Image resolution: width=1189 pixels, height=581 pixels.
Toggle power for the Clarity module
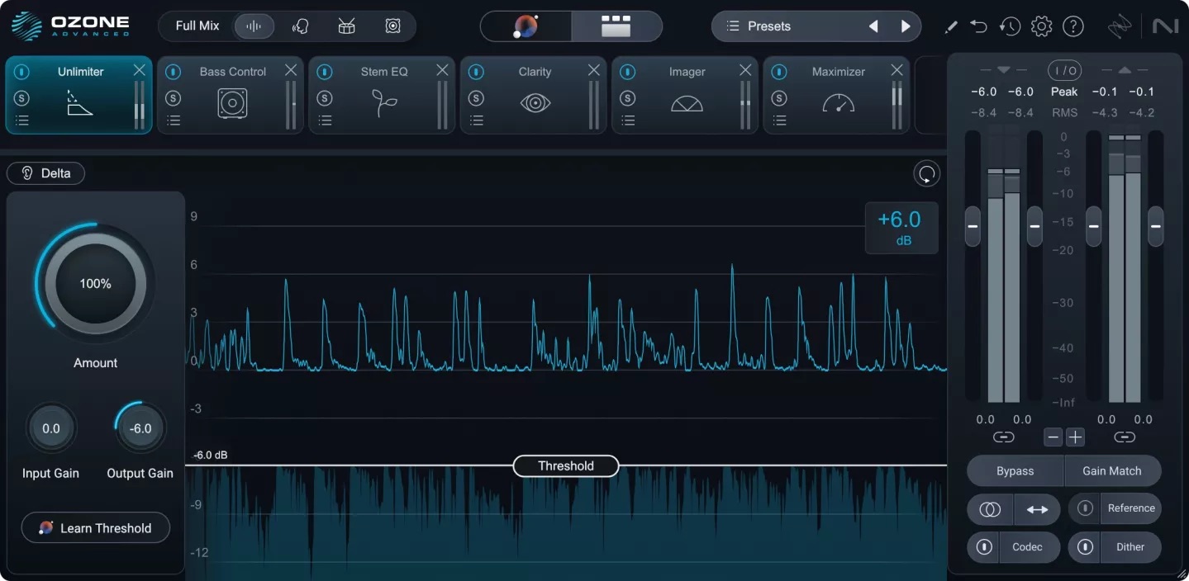476,72
